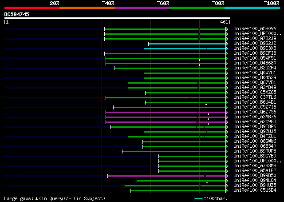This screenshot has width=284, height=202.
Task: Select the UniRef100_C3PTL6 label
Action: tap(255, 97)
